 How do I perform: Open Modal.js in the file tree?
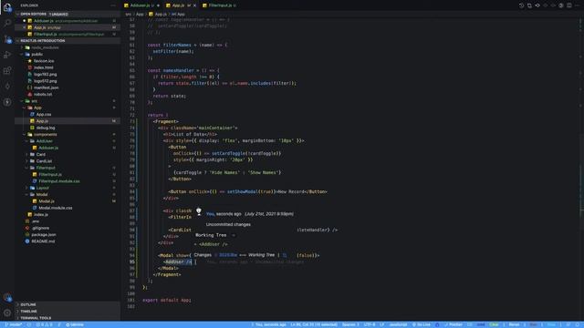pos(68,201)
